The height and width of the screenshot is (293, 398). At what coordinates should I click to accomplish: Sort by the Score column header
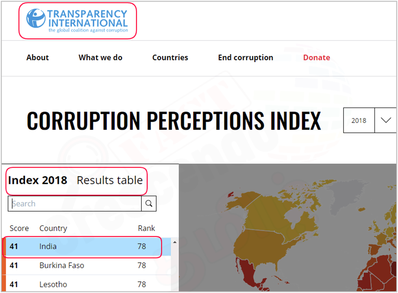(x=19, y=228)
